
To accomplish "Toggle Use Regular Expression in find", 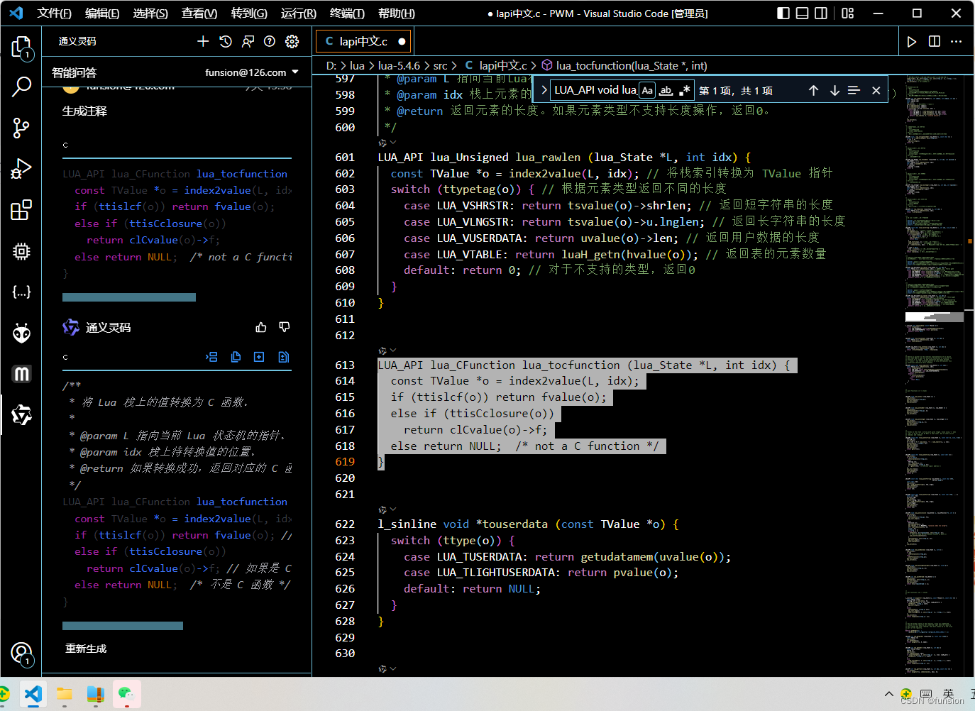I will (x=684, y=90).
